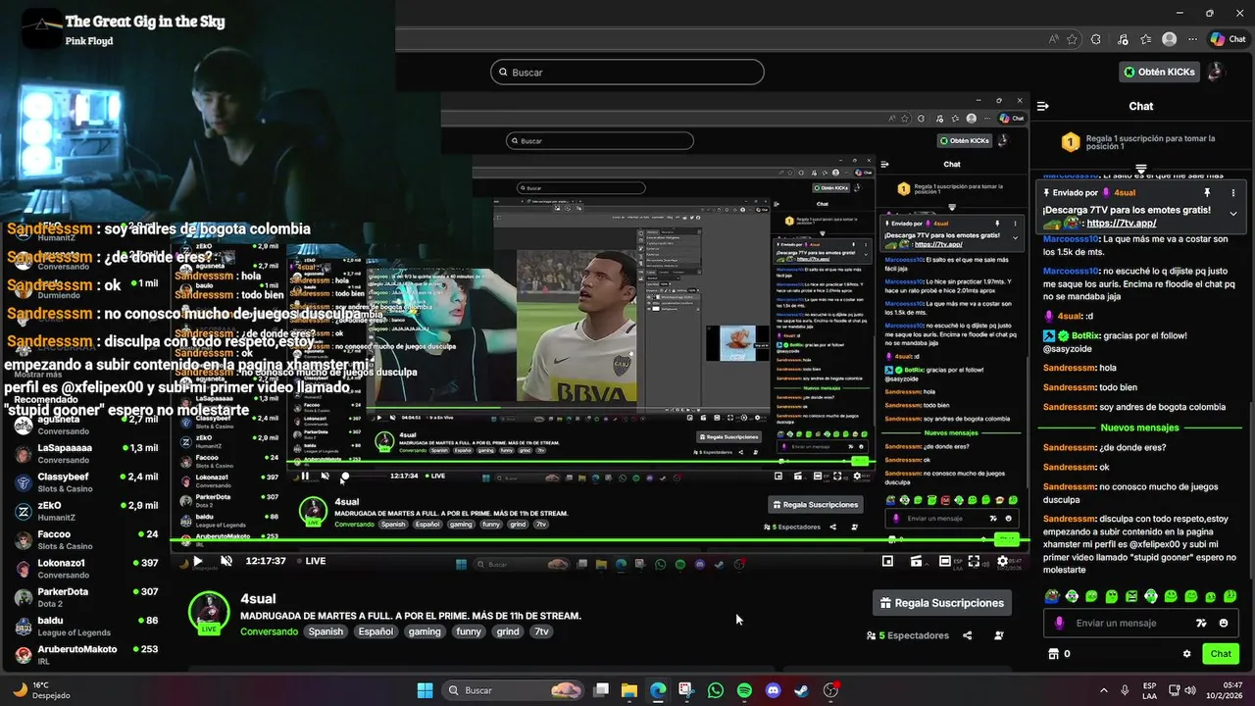The height and width of the screenshot is (706, 1255).
Task: Click the Buscar search field on Kick
Action: pyautogui.click(x=627, y=72)
